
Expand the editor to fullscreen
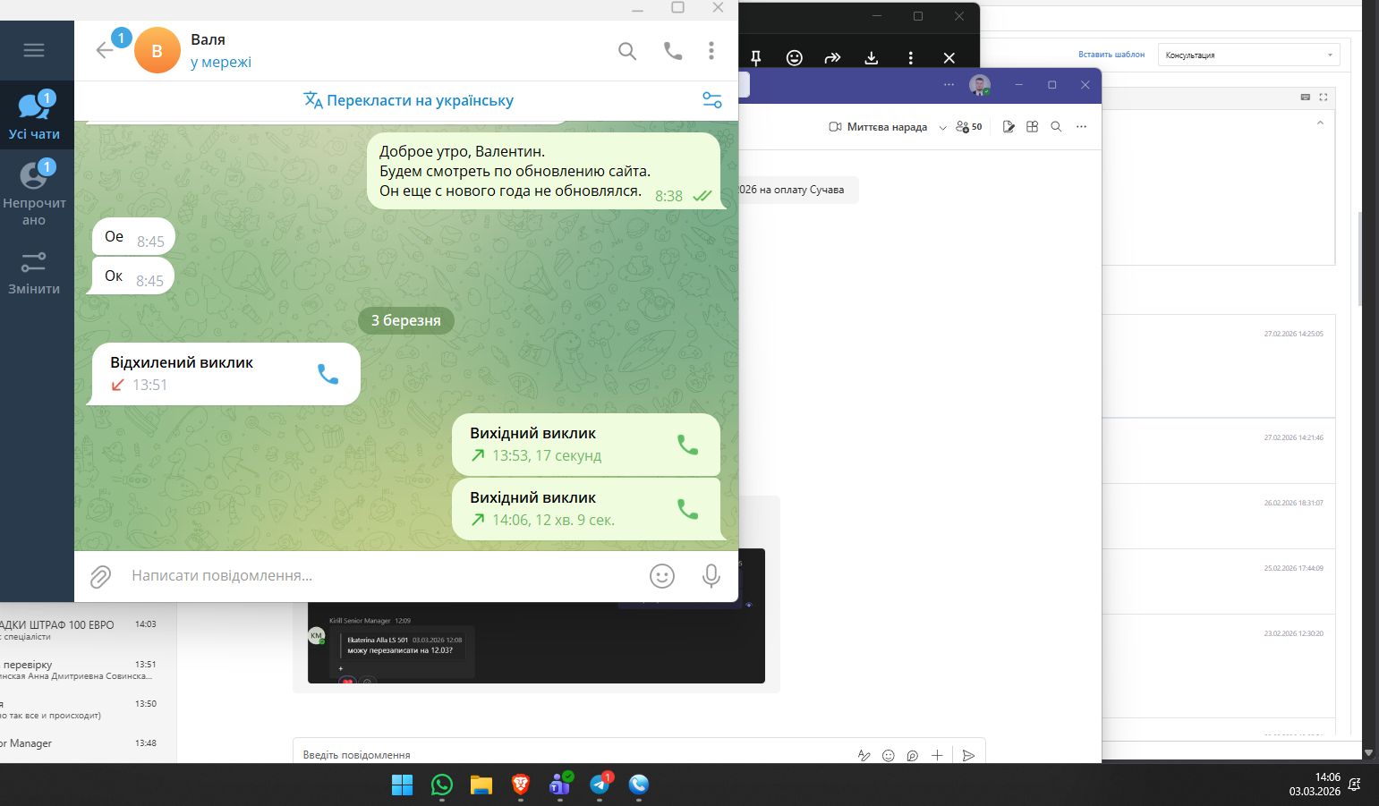click(x=1323, y=97)
